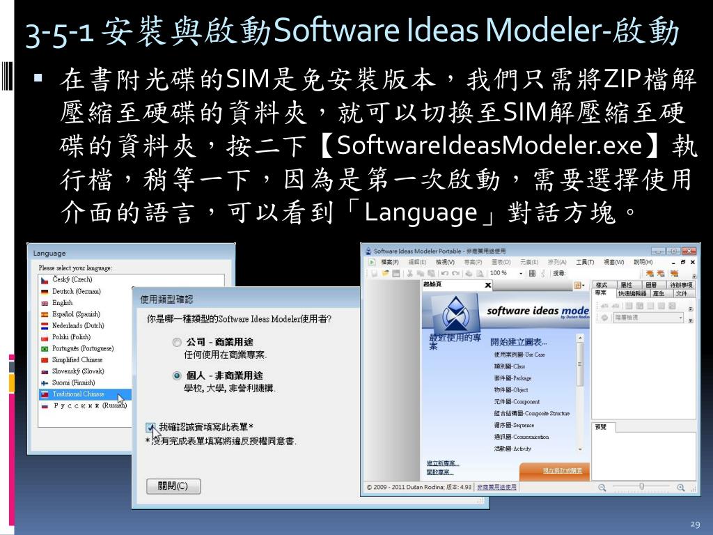The height and width of the screenshot is (535, 713).
Task: Switch to the 樣式 tab
Action: [604, 285]
